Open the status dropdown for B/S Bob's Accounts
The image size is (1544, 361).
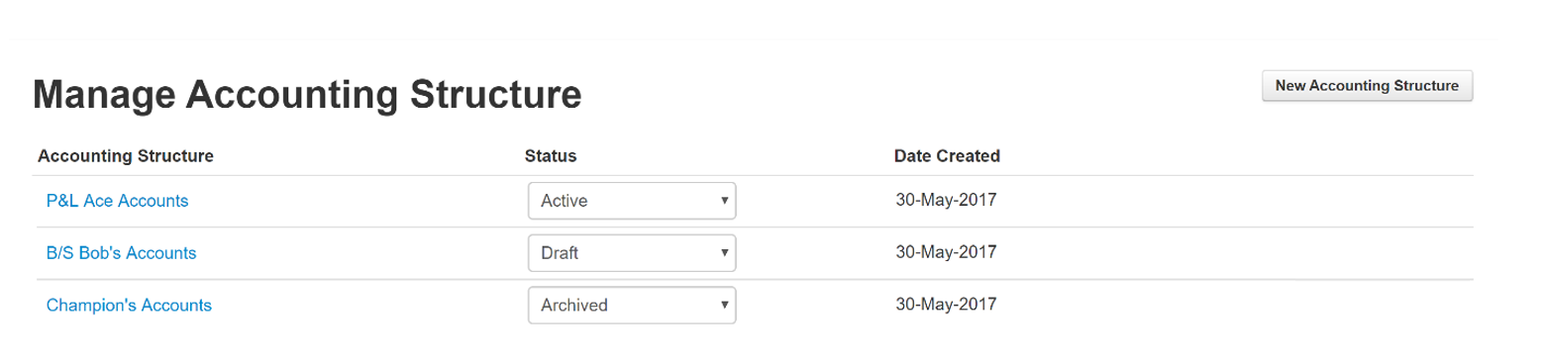(632, 253)
